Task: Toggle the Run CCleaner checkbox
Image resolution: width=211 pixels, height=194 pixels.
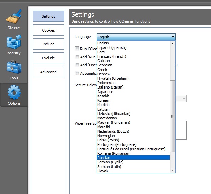Action: click(x=77, y=49)
